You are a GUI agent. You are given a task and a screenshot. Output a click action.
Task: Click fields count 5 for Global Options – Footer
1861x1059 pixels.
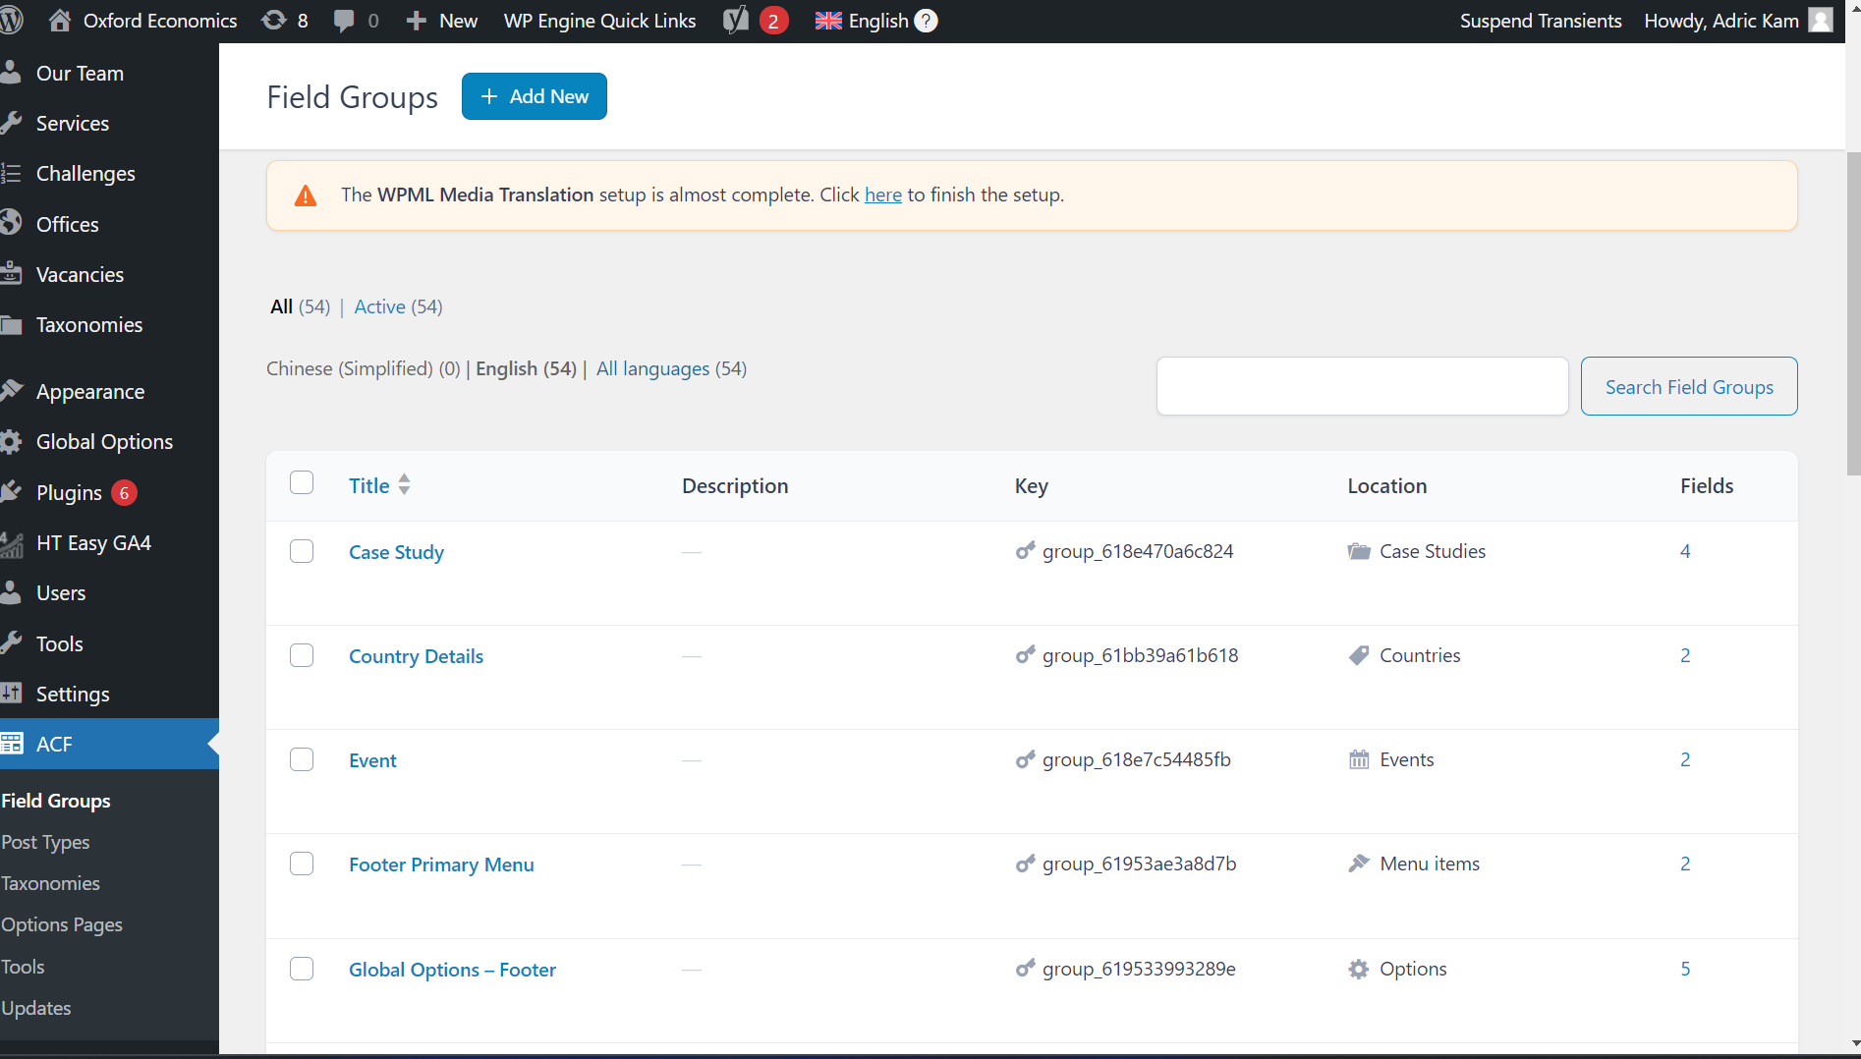point(1685,969)
